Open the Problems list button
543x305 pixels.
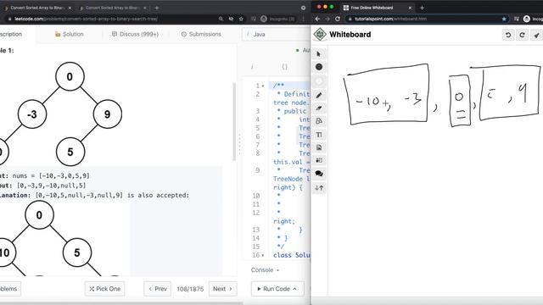(9, 289)
